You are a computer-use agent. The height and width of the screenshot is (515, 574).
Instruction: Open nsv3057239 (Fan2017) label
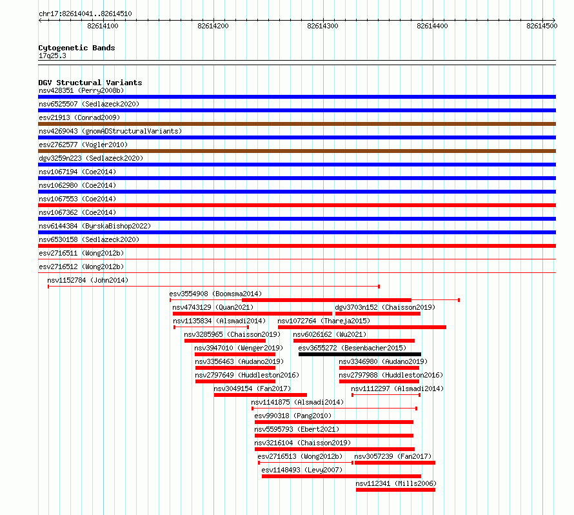pyautogui.click(x=393, y=456)
